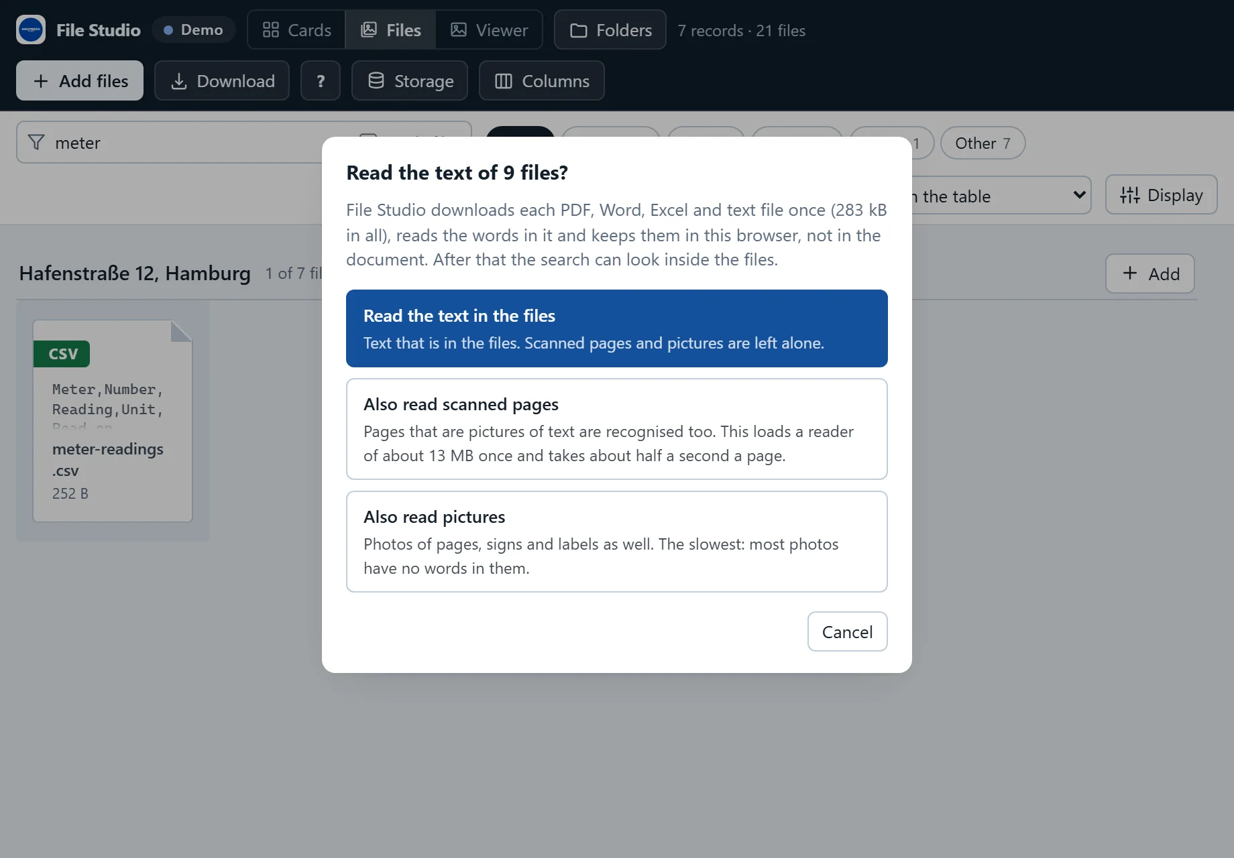Click the Download button
1234x858 pixels.
click(222, 80)
